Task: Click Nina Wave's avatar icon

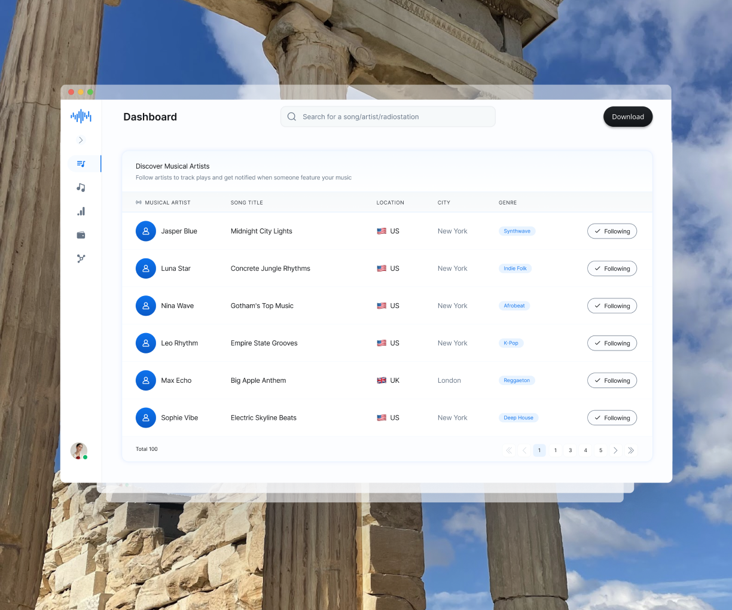Action: (146, 306)
